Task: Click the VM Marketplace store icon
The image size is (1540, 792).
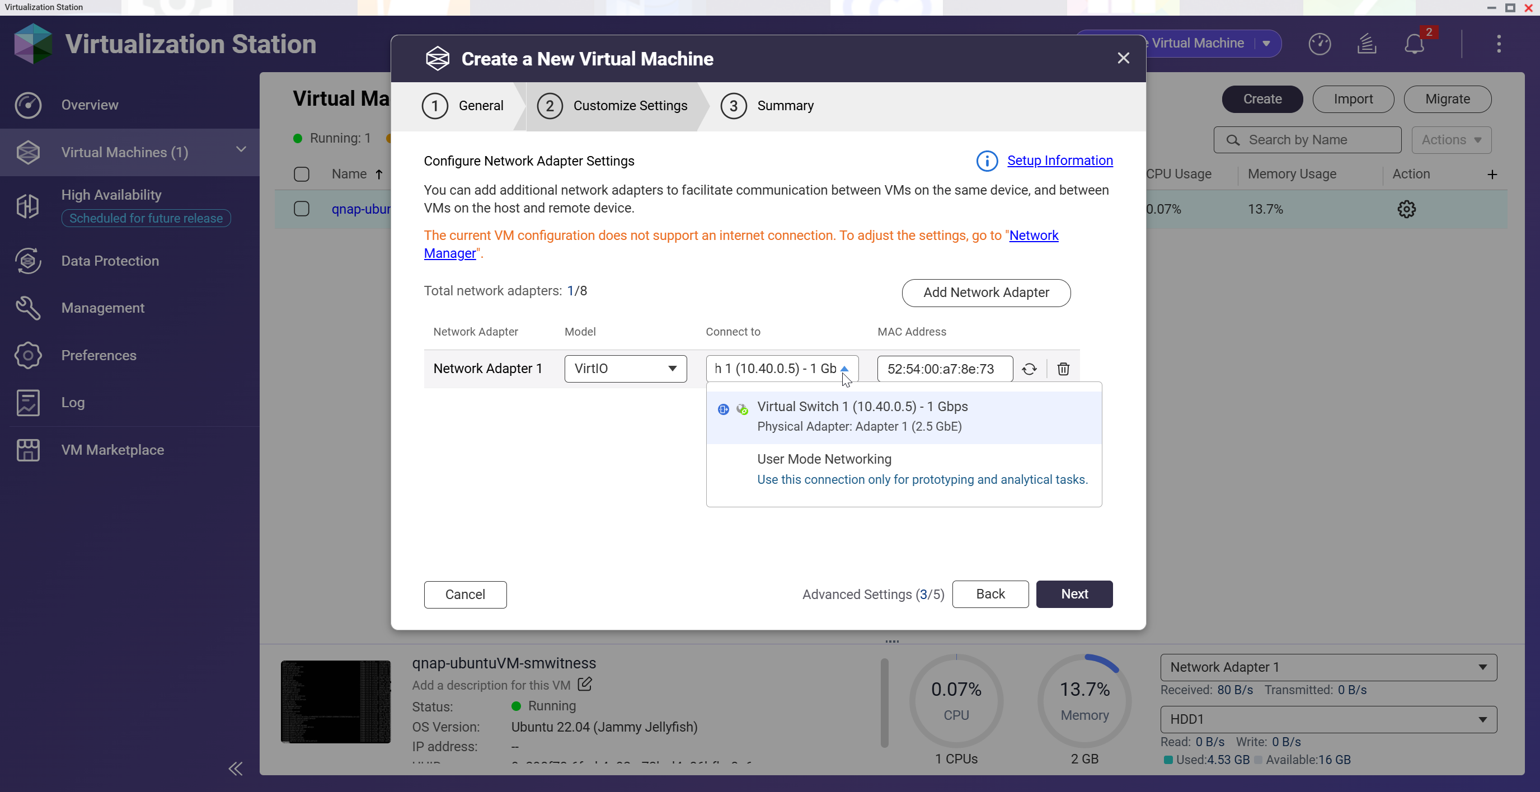Action: pyautogui.click(x=28, y=450)
